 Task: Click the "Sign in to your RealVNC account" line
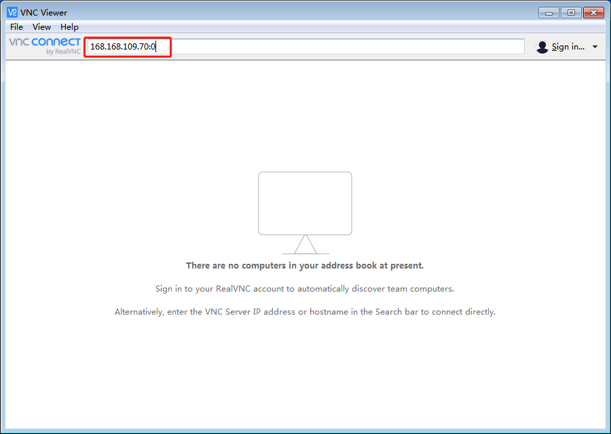[x=305, y=289]
